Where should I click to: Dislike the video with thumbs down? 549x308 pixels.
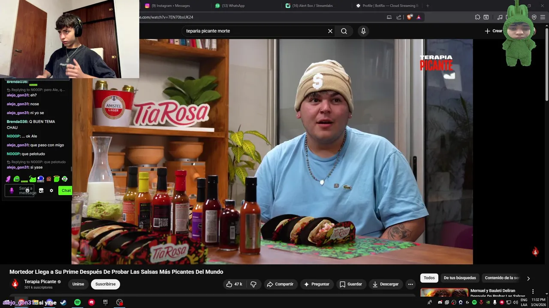[253, 284]
